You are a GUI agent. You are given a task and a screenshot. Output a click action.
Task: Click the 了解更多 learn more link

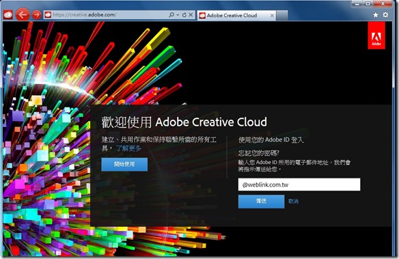[128, 148]
